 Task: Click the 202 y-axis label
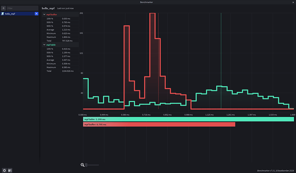click(81, 13)
